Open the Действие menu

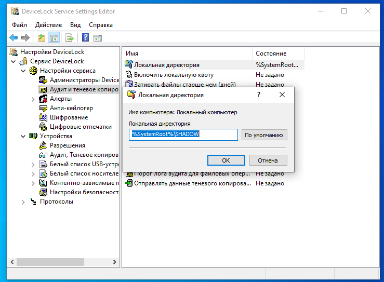(48, 25)
